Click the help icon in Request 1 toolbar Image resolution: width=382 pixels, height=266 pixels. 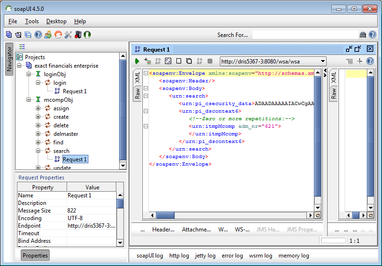click(370, 61)
